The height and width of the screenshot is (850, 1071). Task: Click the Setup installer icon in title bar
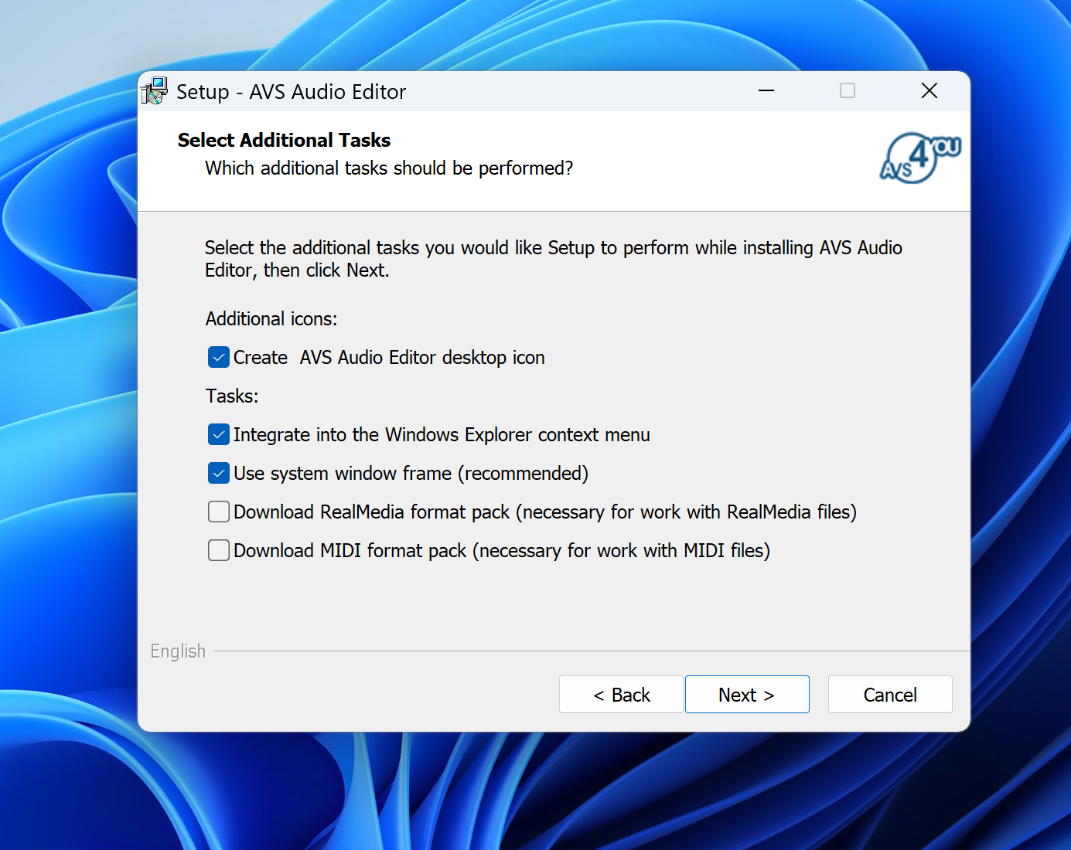tap(155, 91)
